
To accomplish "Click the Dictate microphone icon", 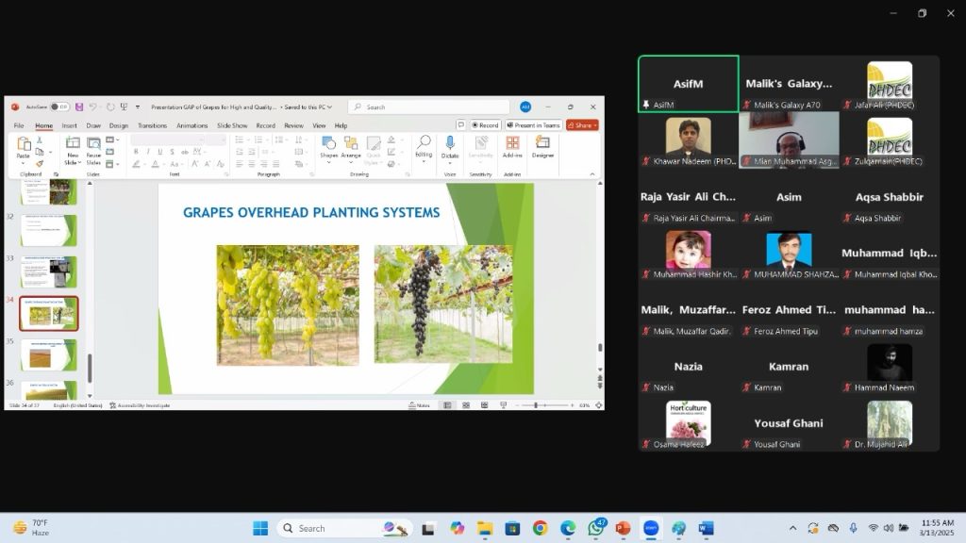I will click(x=450, y=144).
